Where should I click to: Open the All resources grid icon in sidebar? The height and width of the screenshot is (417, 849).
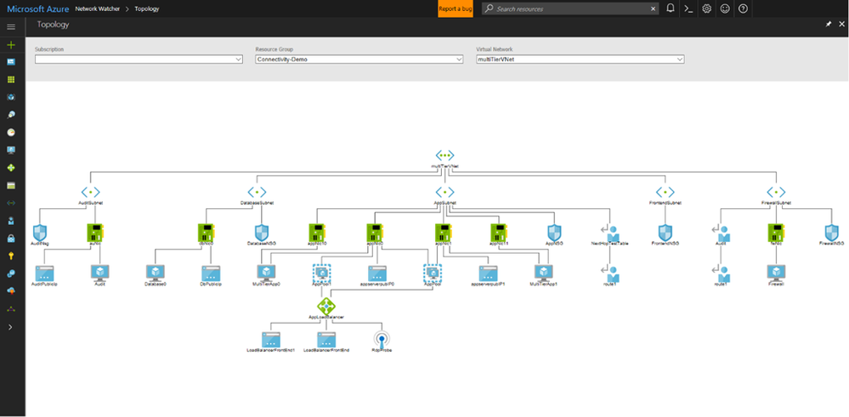[x=11, y=80]
